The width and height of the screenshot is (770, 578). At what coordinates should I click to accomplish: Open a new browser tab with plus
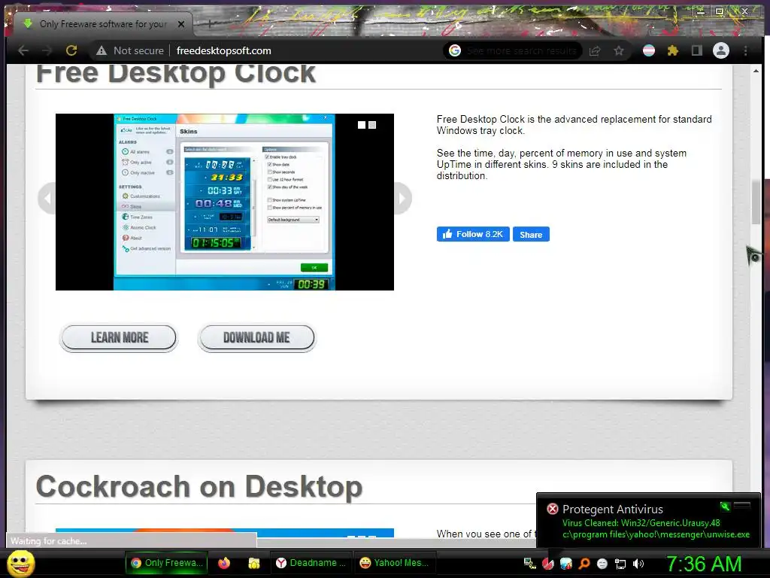[x=210, y=23]
